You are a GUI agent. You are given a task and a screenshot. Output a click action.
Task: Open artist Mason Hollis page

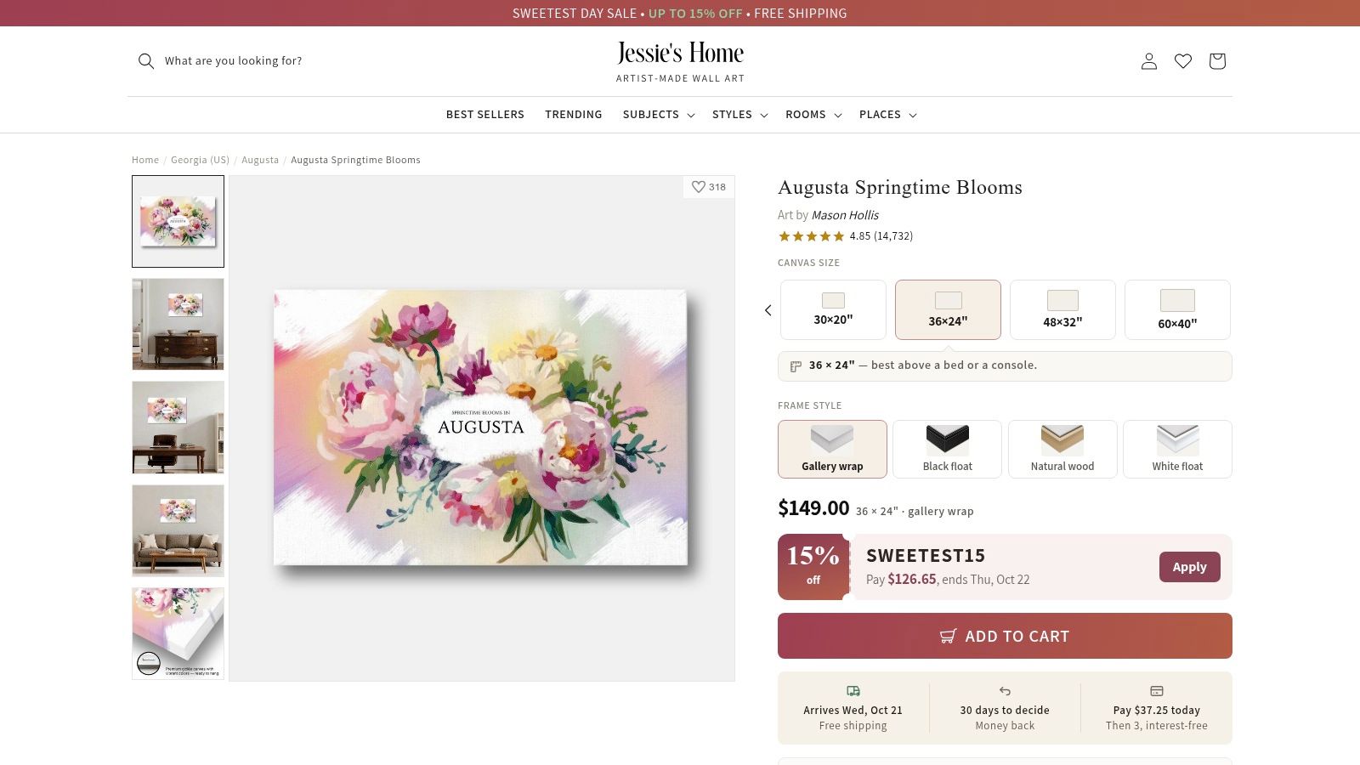pos(845,215)
